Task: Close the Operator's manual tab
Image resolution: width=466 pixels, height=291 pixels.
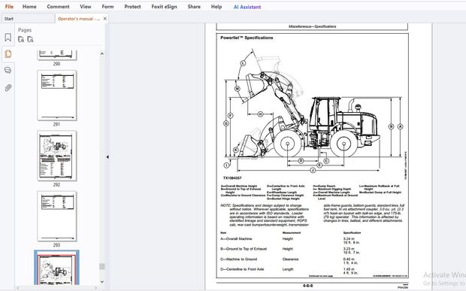Action: [105, 19]
